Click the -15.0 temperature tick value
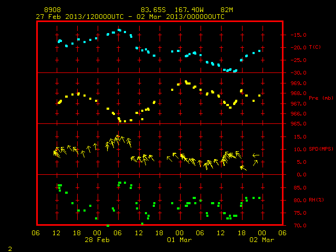The height and width of the screenshot is (252, 336). click(299, 35)
